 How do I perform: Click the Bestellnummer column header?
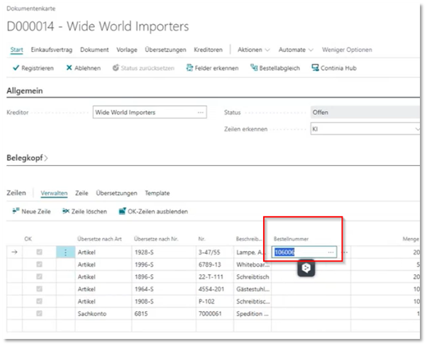291,239
